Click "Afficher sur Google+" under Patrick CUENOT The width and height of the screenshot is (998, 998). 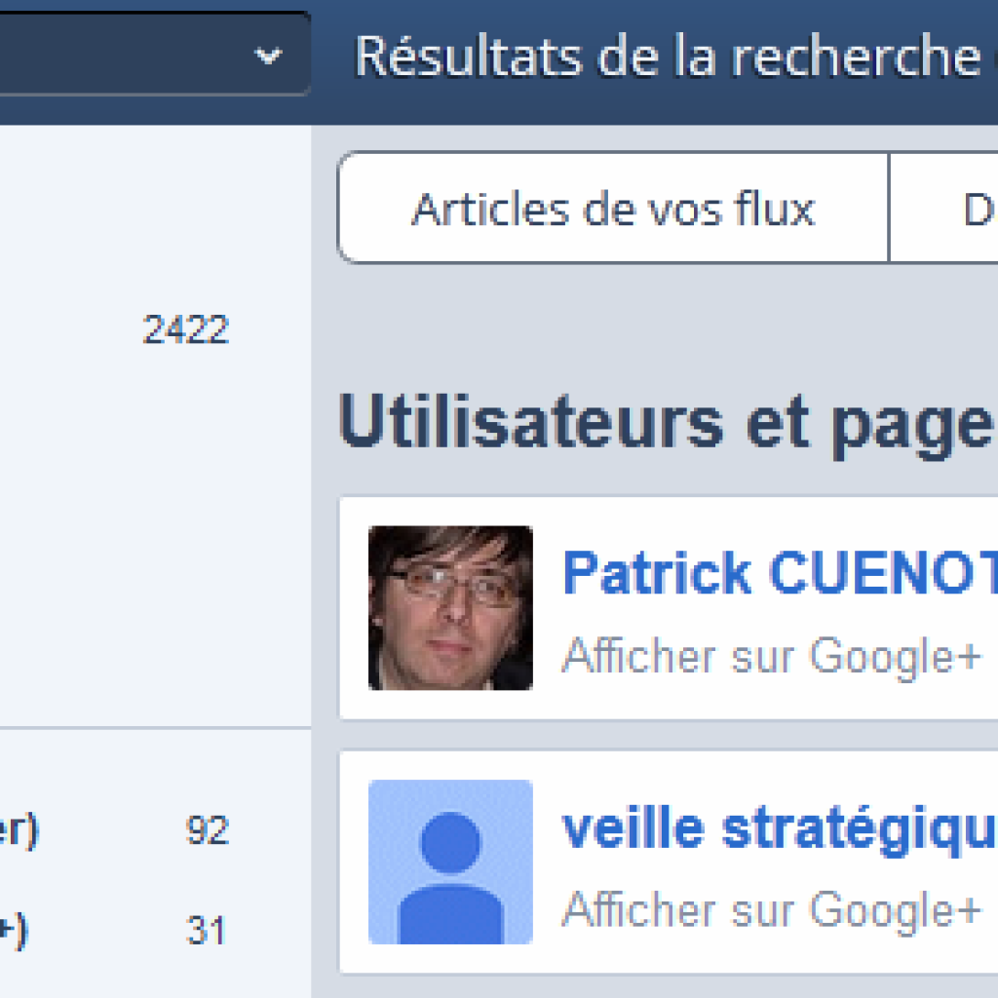tap(771, 656)
